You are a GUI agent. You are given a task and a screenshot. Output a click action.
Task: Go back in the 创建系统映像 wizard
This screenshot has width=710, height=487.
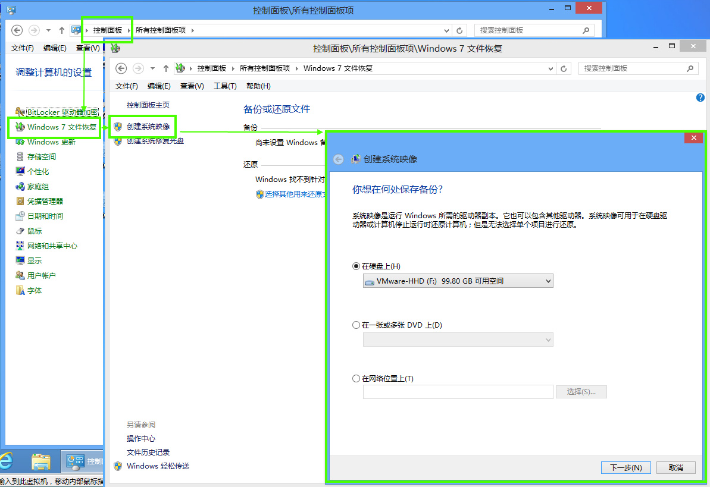tap(338, 159)
